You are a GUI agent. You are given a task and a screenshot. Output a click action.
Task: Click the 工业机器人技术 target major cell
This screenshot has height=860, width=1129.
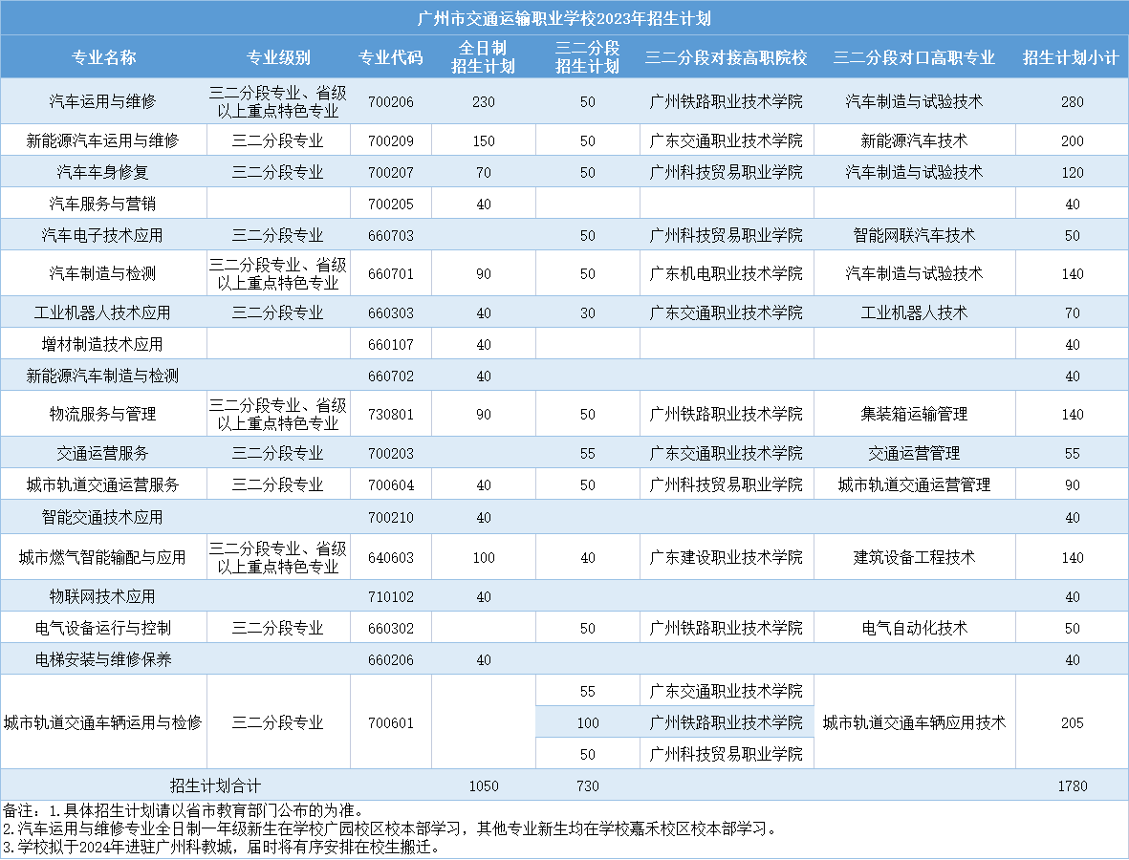click(x=915, y=313)
